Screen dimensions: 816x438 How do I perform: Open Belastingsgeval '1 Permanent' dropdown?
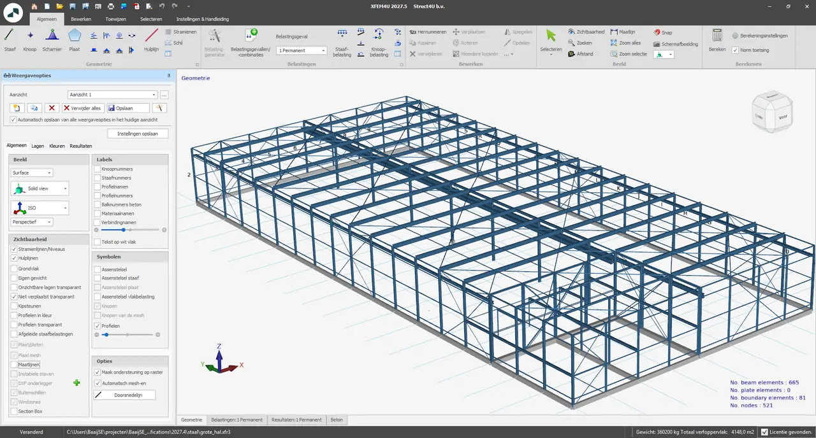click(302, 50)
